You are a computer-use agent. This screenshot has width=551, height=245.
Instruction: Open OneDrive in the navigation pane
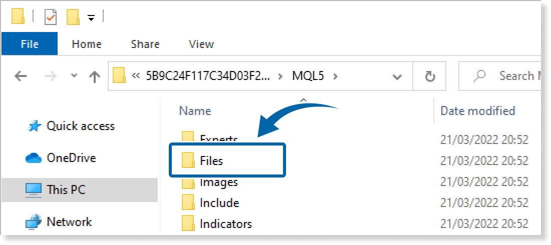coord(71,158)
